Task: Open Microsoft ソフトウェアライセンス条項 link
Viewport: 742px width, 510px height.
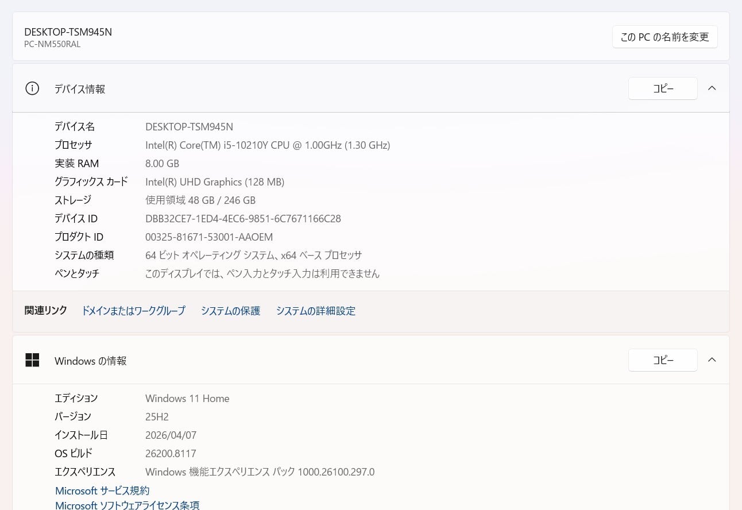Action: tap(127, 505)
